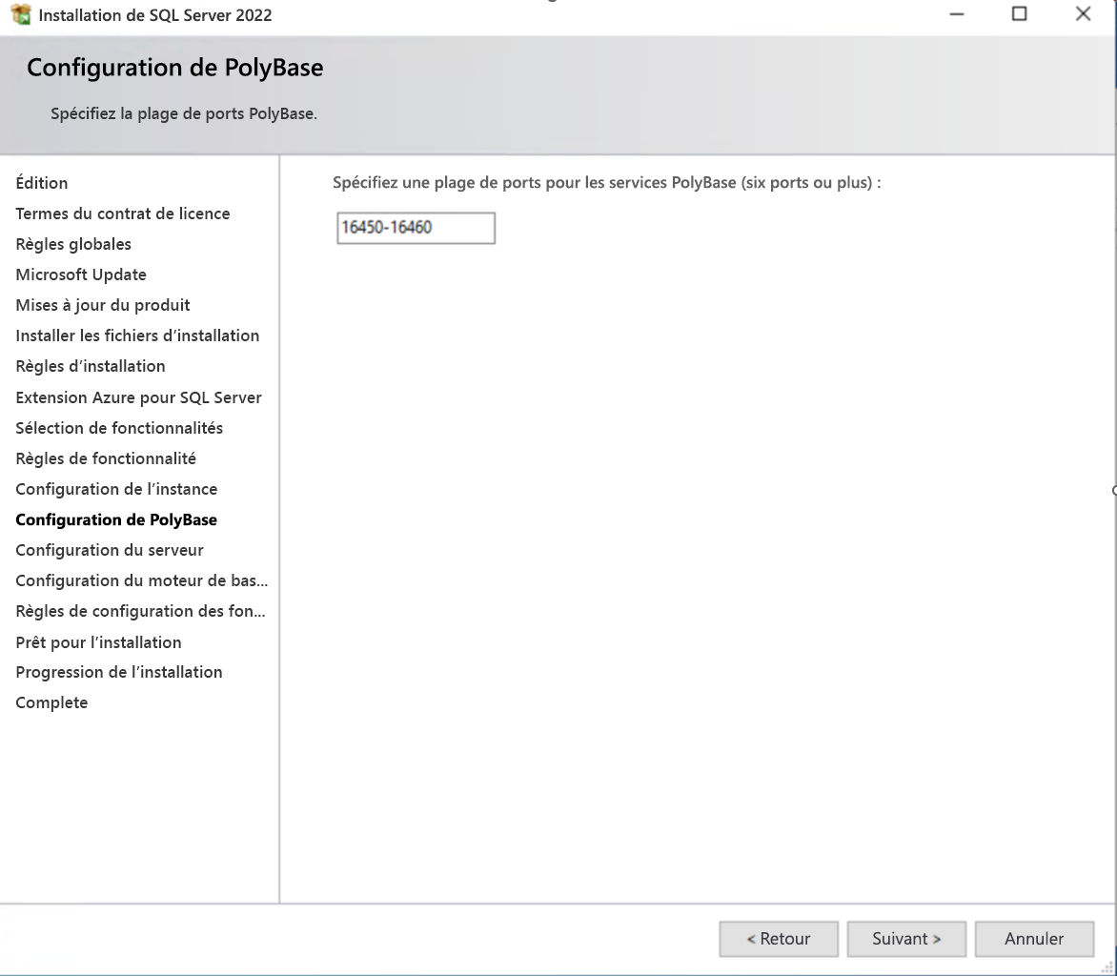Cancel the installation with Annuler

click(1034, 939)
